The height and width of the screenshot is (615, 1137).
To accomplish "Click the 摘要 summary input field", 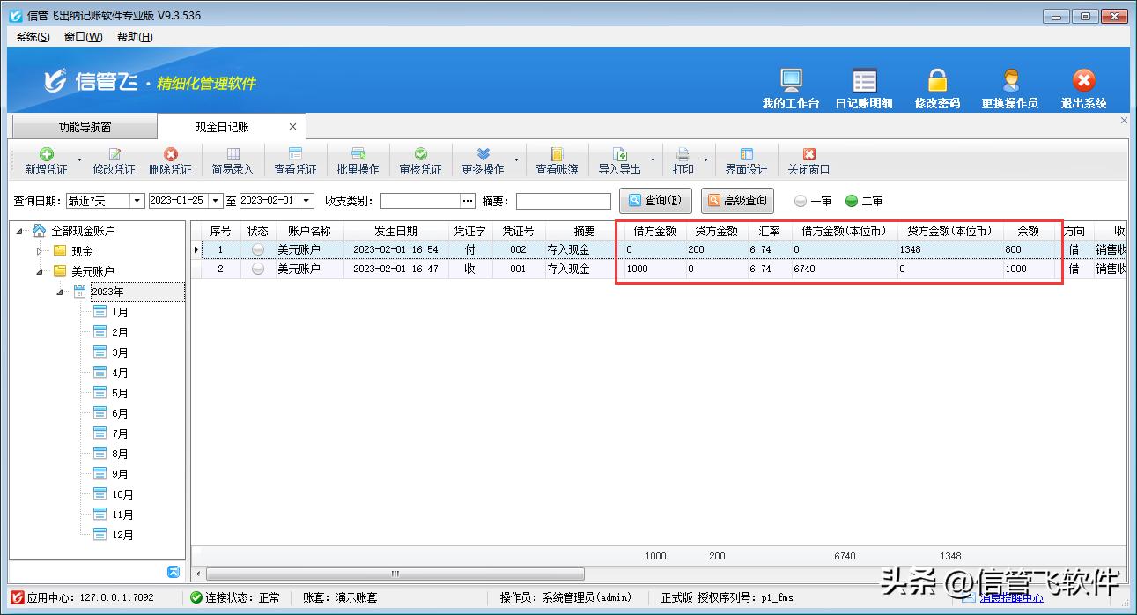I will [563, 201].
